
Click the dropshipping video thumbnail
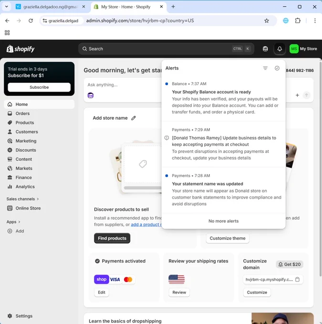[x=282, y=318]
